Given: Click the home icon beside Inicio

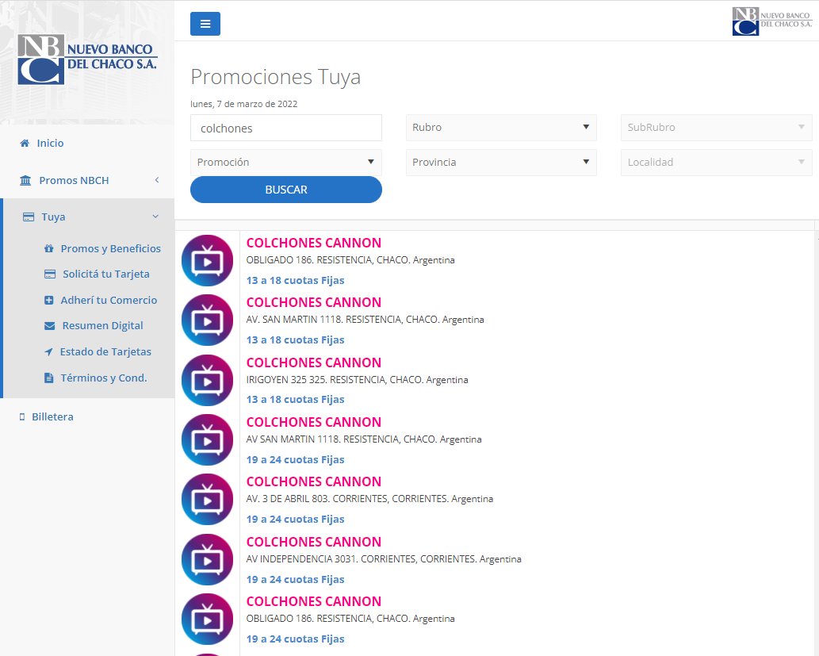Looking at the screenshot, I should click(x=25, y=144).
